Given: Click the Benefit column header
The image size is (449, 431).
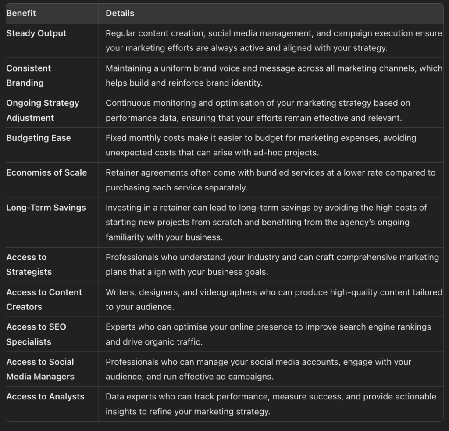Looking at the screenshot, I should pos(21,13).
